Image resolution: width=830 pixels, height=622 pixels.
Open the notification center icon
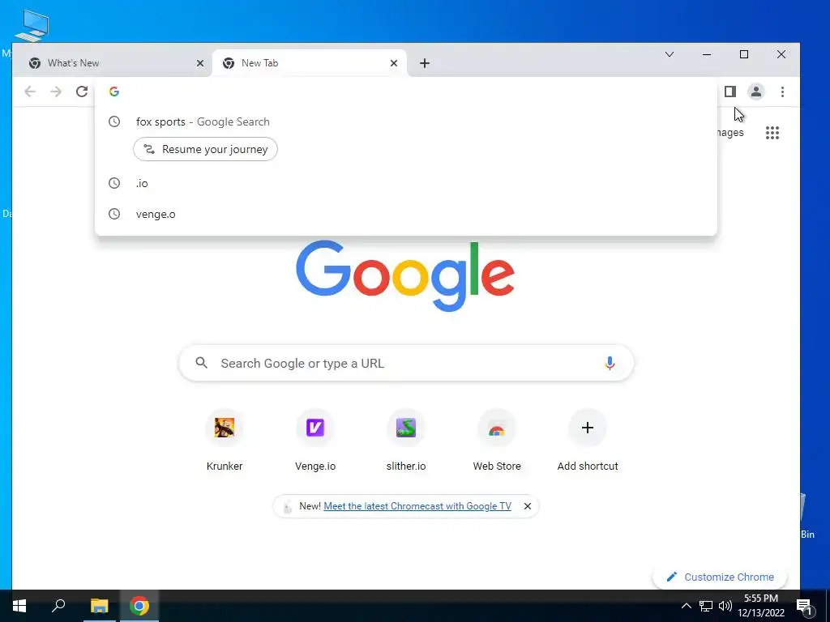point(805,607)
